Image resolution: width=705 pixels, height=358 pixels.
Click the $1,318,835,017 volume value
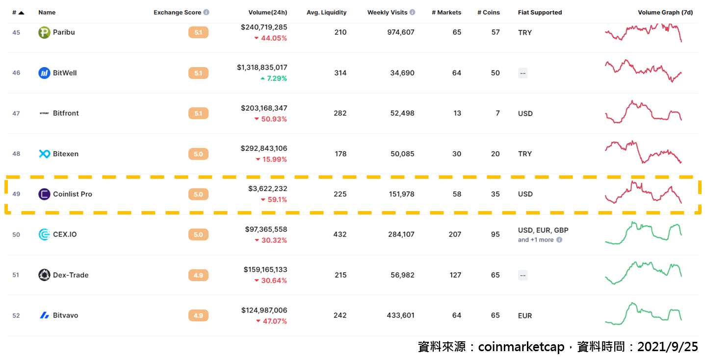(262, 68)
